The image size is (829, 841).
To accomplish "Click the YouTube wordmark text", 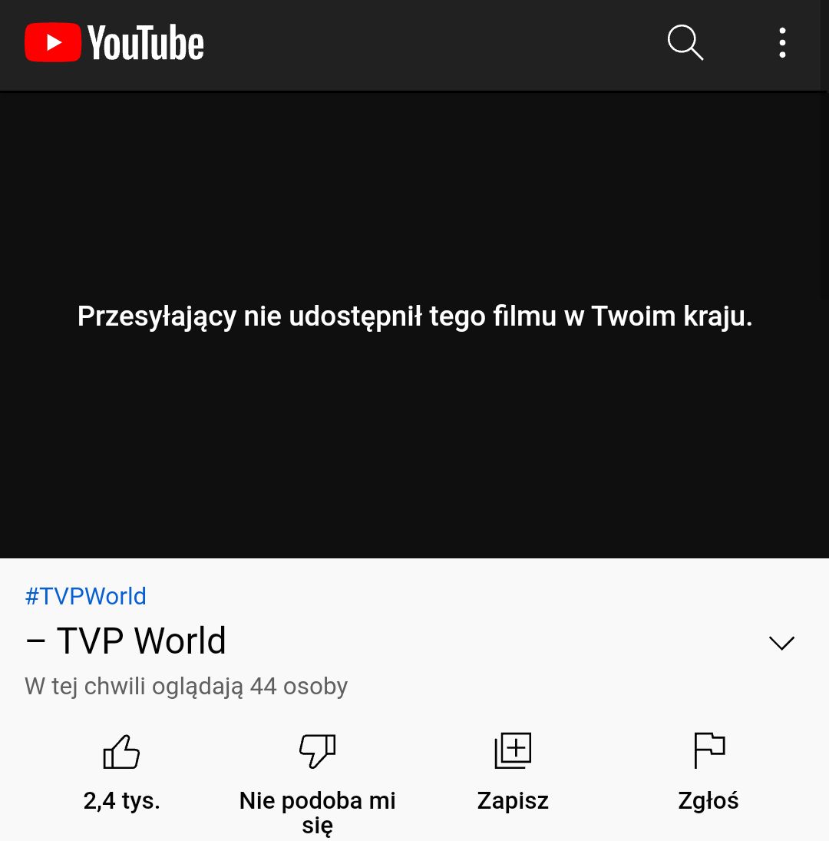I will 146,43.
